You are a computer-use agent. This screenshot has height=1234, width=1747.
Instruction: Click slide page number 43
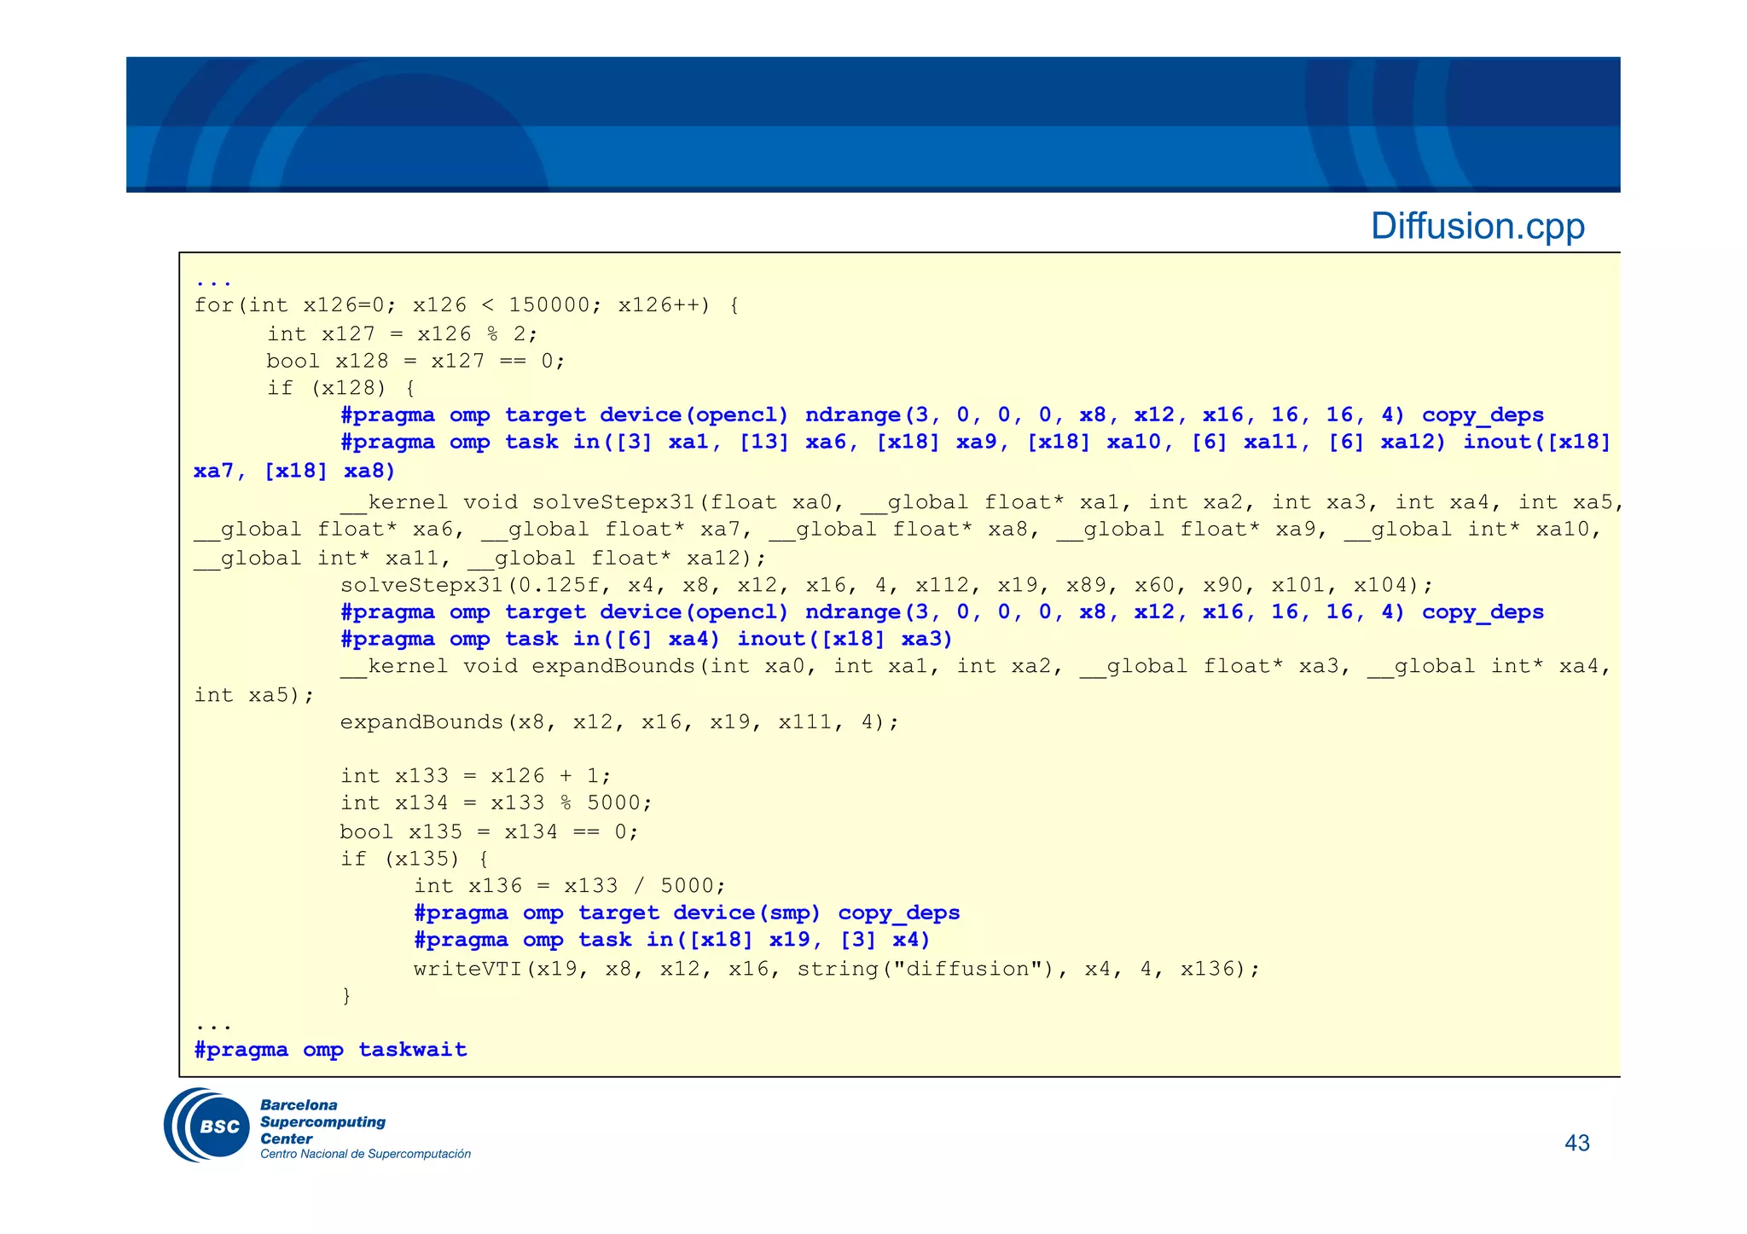click(x=1577, y=1143)
